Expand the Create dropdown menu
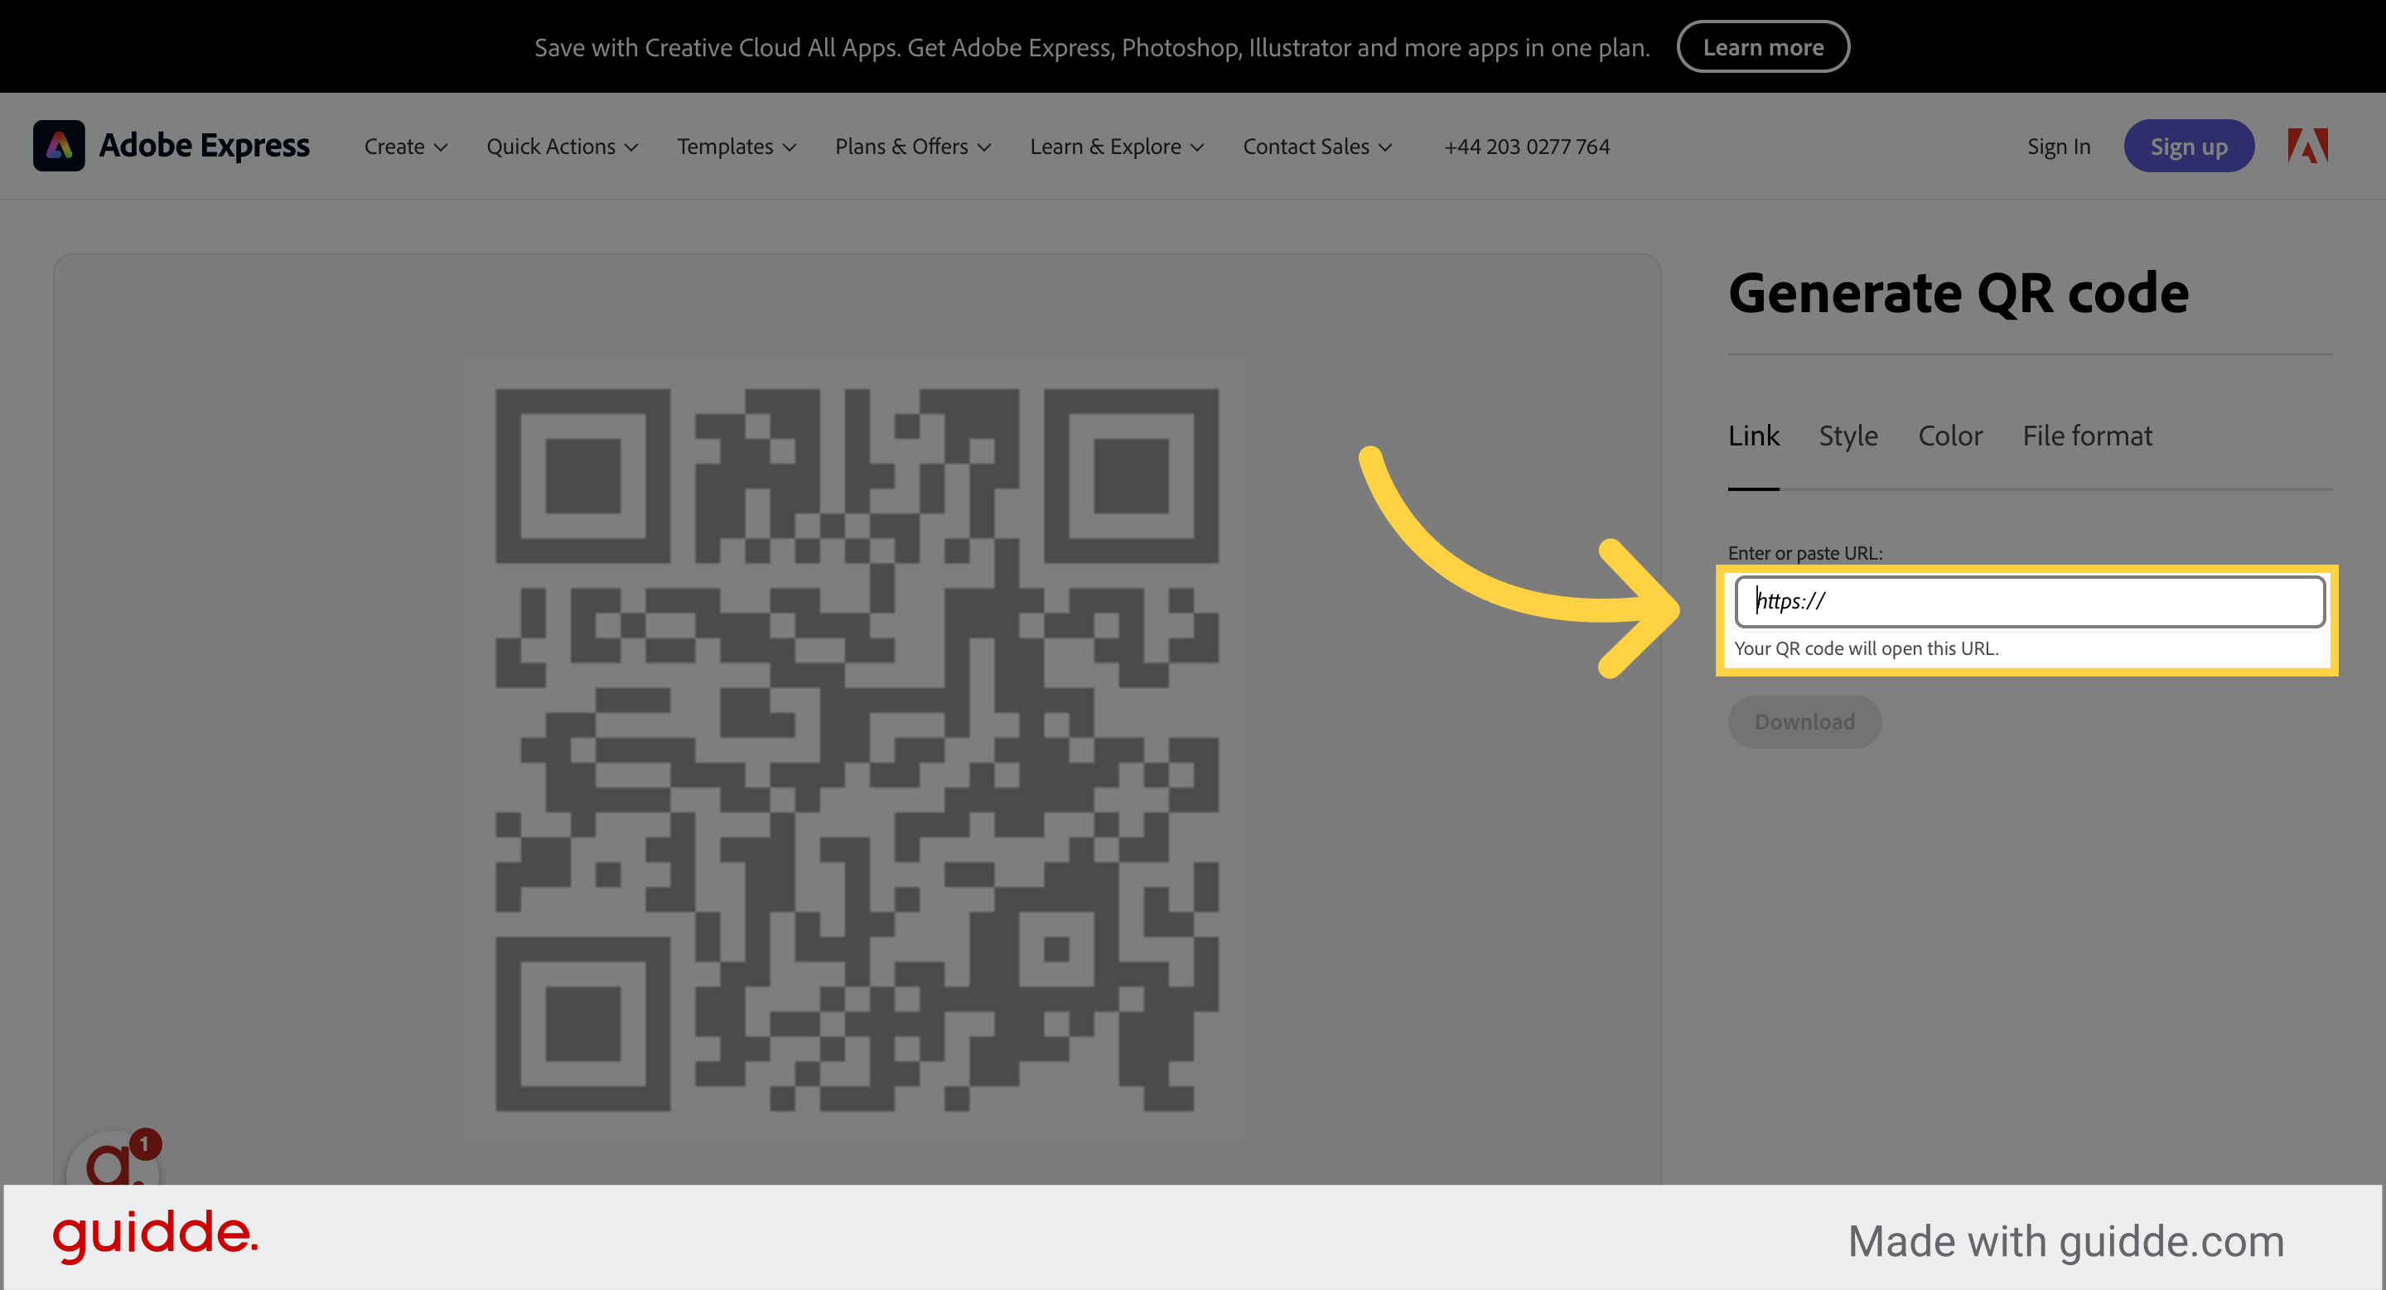This screenshot has height=1290, width=2386. coord(405,147)
